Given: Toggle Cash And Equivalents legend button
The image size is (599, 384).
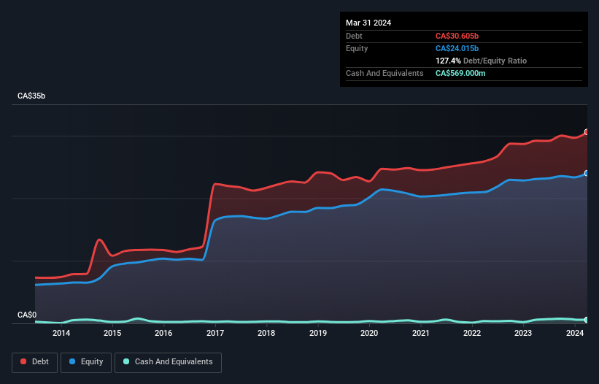Looking at the screenshot, I should tap(168, 362).
